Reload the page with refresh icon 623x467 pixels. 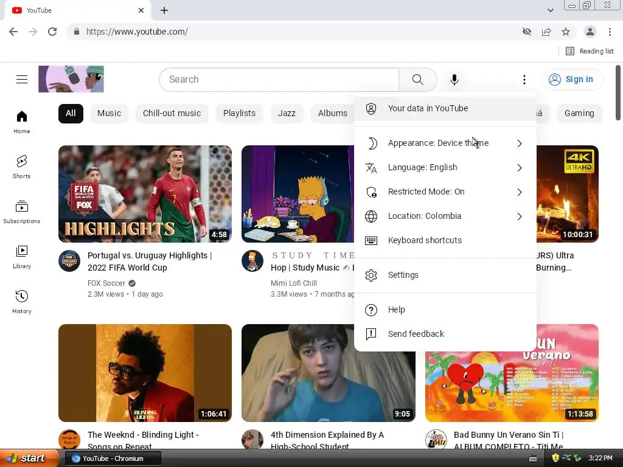[52, 32]
